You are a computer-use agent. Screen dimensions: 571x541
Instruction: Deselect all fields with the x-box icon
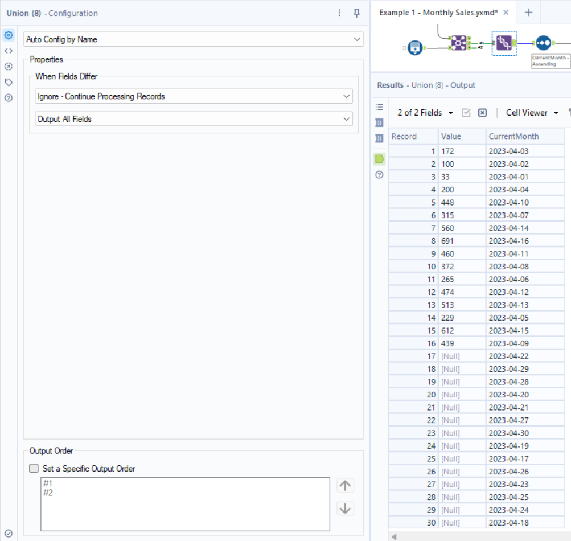pos(482,113)
